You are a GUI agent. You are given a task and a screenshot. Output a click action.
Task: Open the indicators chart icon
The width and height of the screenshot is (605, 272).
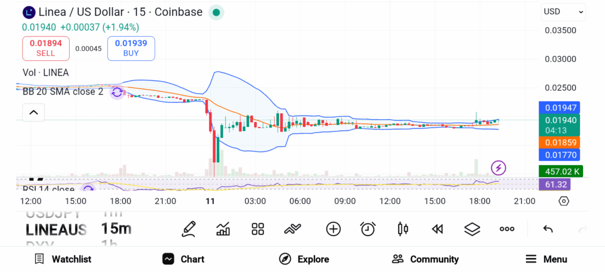pyautogui.click(x=223, y=229)
